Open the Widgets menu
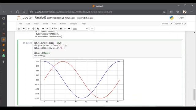The height and width of the screenshot is (110, 196). pos(73,24)
